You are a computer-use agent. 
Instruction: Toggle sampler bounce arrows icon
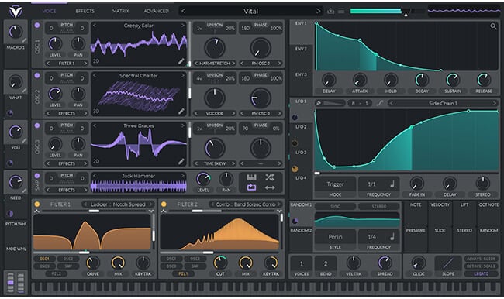[270, 187]
